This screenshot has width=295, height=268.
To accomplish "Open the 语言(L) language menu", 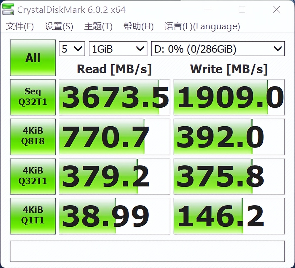I will coord(202,26).
